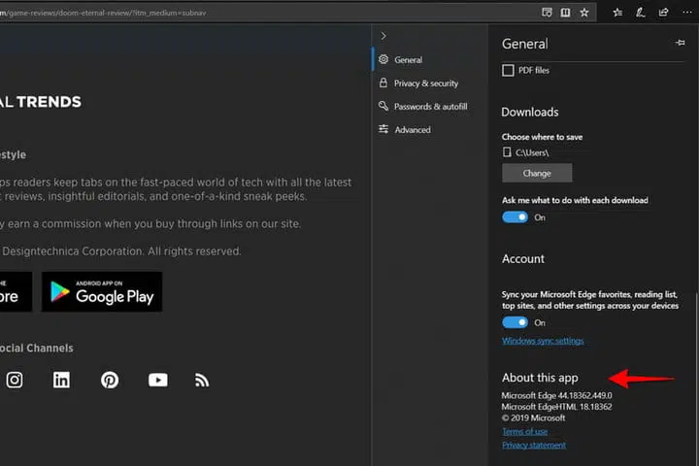Check the PDF files checkbox
The height and width of the screenshot is (466, 699).
pos(508,71)
